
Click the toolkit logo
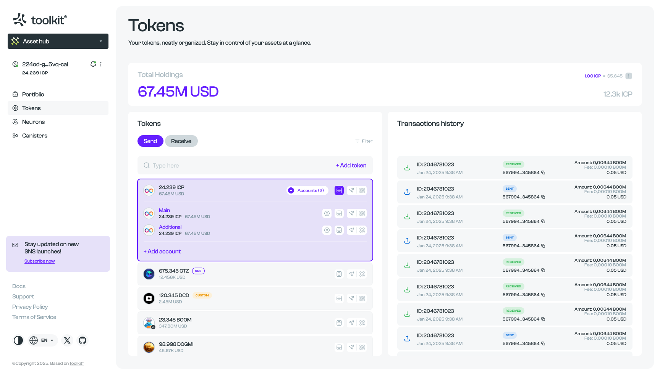[x=40, y=19]
